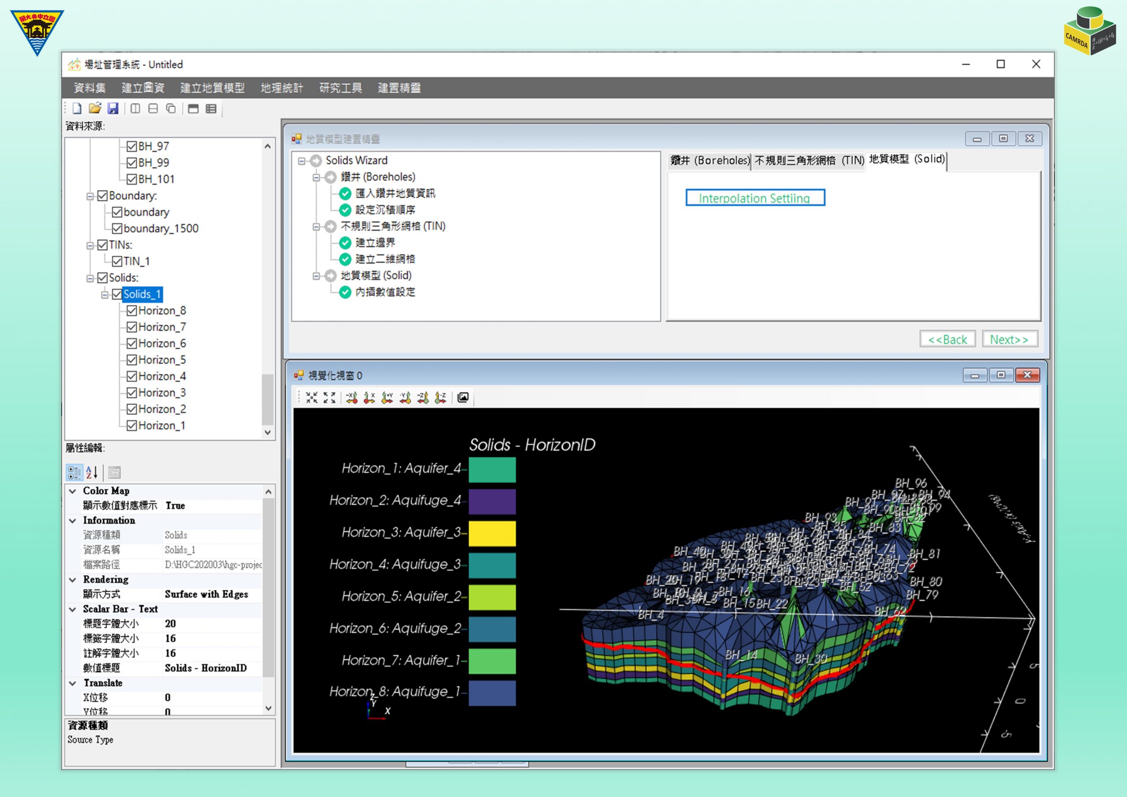1127x797 pixels.
Task: Open the 建立圖資 menu
Action: pos(143,88)
